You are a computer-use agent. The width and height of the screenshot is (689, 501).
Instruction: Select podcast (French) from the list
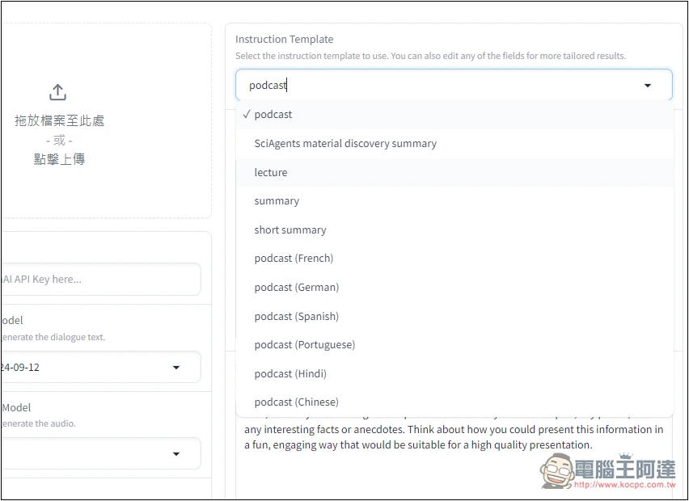pos(454,259)
